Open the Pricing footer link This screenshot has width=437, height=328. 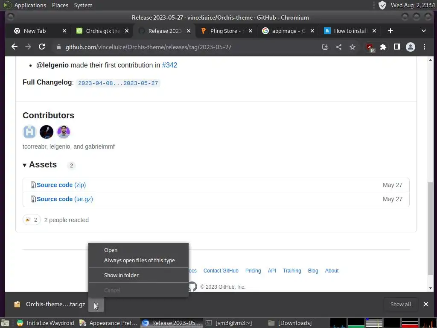pos(253,270)
